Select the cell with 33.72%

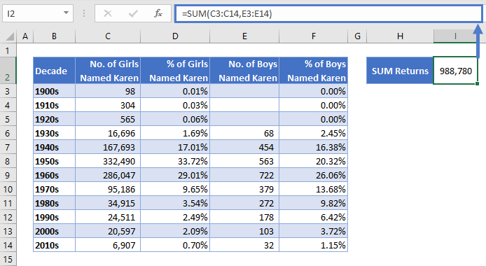coord(175,161)
